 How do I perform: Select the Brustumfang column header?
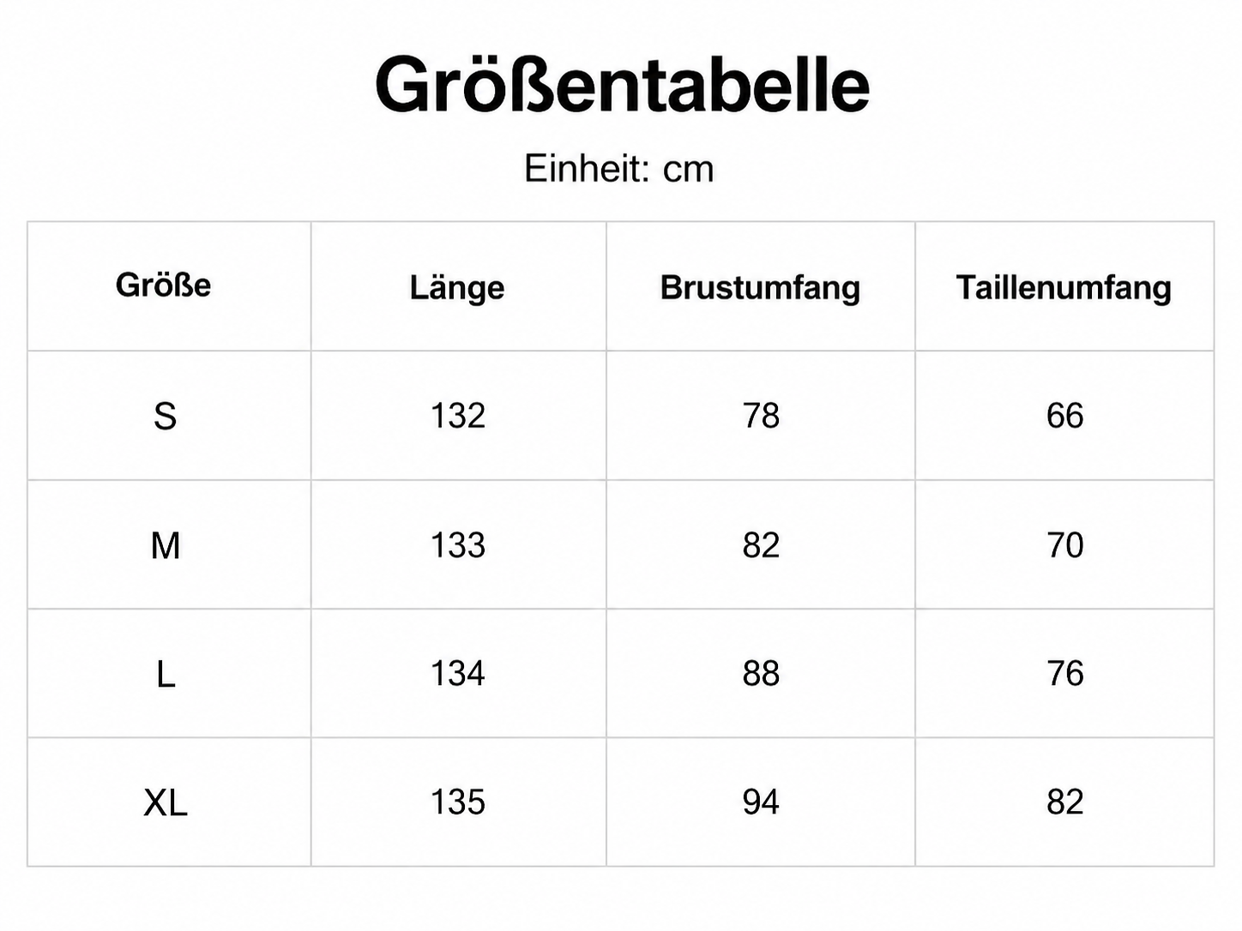click(760, 287)
